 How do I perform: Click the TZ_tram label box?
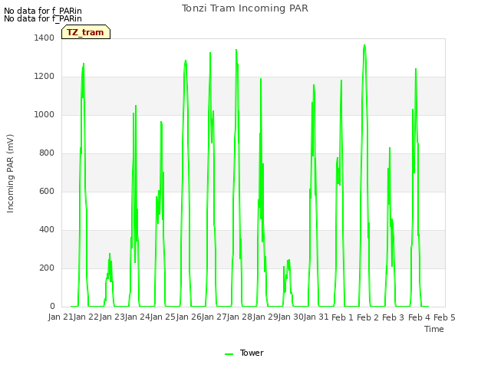(86, 32)
